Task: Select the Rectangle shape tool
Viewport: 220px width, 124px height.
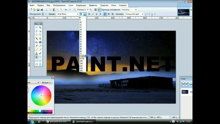Action: tap(36, 61)
